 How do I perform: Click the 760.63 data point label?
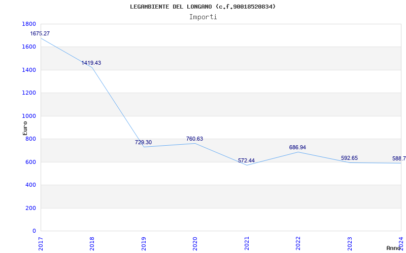pyautogui.click(x=194, y=139)
